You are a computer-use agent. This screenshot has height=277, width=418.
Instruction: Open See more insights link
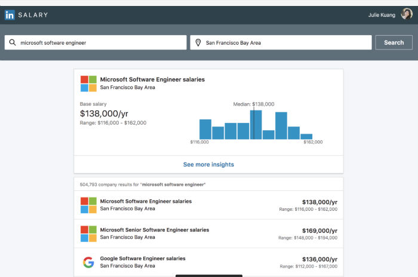(208, 165)
